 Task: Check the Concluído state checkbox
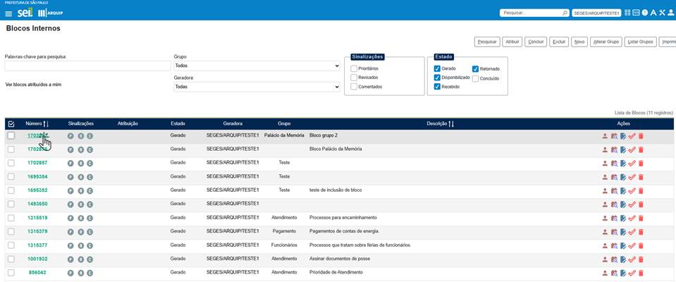click(475, 78)
